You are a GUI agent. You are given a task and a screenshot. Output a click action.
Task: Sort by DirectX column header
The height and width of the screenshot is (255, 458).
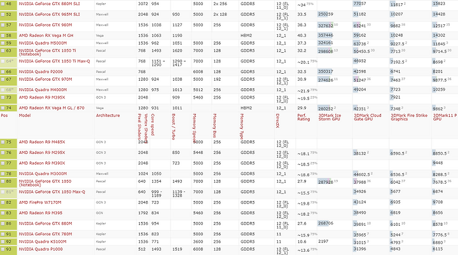[x=277, y=120]
